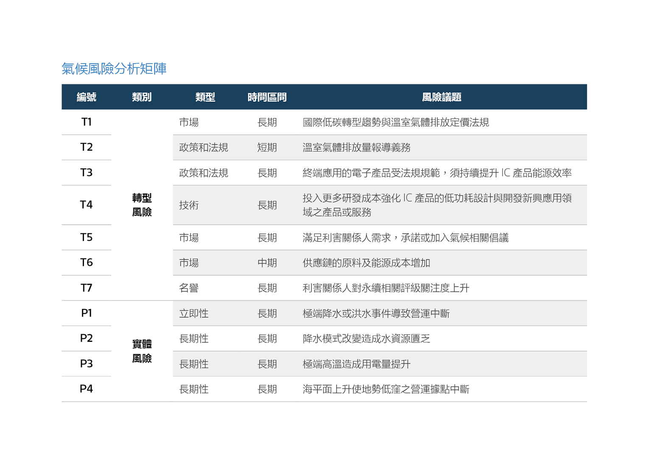Click the 中期 cell in row T6
Image resolution: width=649 pixels, height=459 pixels.
267,263
